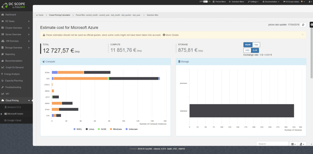Toggle RHEL series in the chart legend
The height and width of the screenshot is (154, 313).
point(78,129)
